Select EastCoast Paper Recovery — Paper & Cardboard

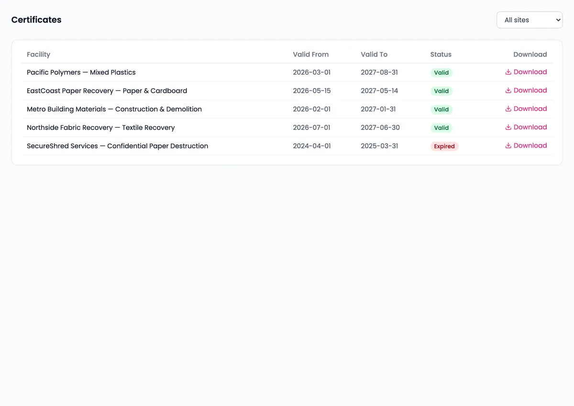point(107,91)
